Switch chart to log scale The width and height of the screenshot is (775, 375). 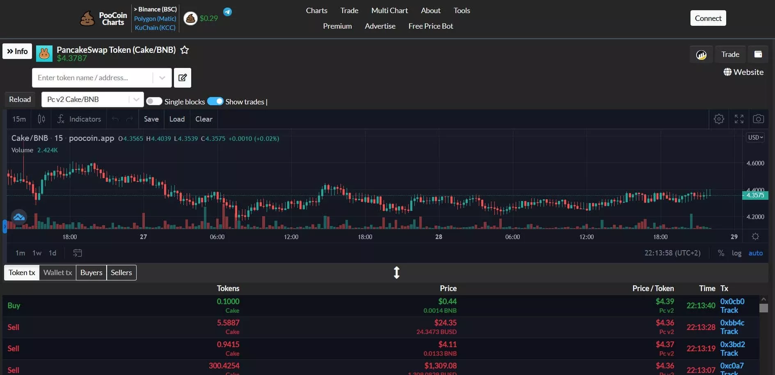click(737, 253)
